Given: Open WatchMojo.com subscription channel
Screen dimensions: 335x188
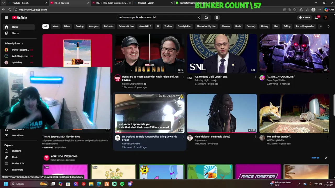Looking at the screenshot, I should coord(18,56).
